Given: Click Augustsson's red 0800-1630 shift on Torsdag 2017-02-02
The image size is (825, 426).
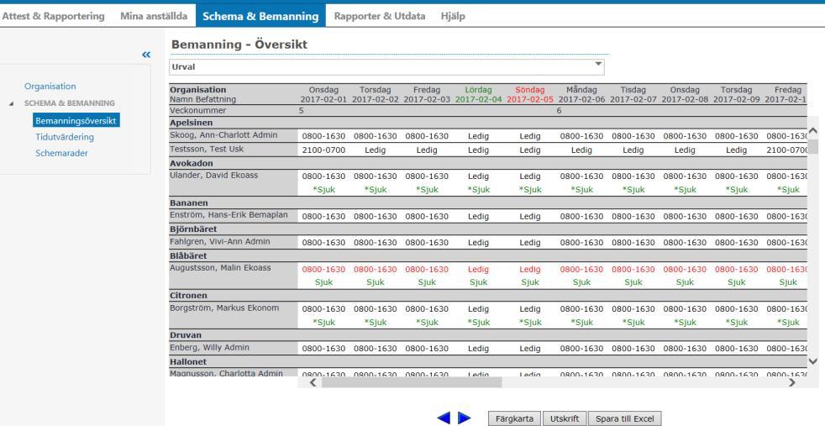Looking at the screenshot, I should click(x=376, y=269).
